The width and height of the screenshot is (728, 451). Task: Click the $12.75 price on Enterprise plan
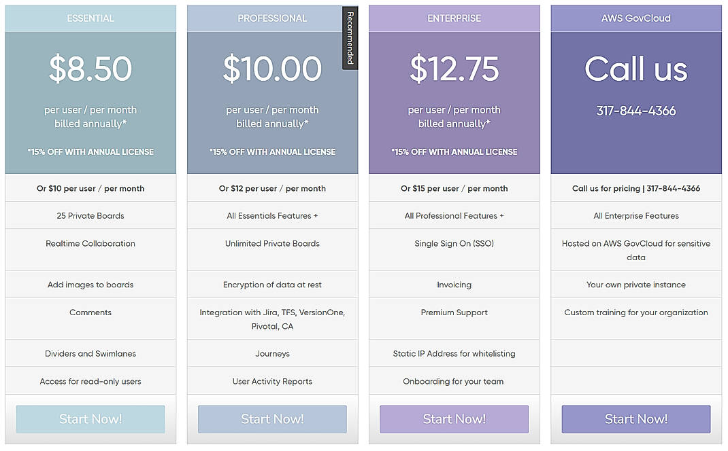coord(454,68)
